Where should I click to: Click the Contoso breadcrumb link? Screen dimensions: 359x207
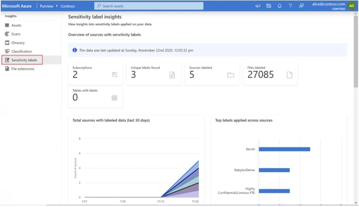[68, 6]
